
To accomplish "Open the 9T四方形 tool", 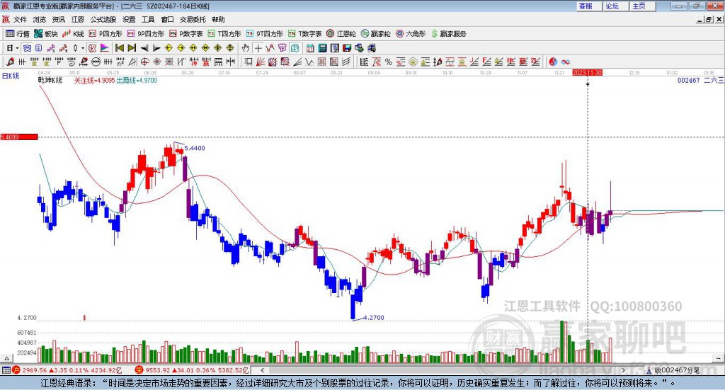I will click(265, 34).
